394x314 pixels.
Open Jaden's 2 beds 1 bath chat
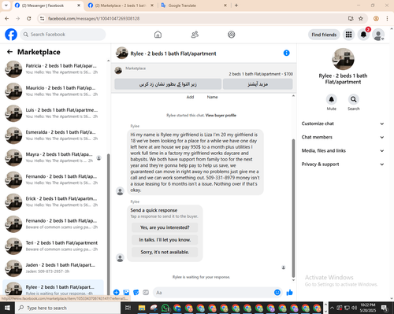[x=54, y=268]
